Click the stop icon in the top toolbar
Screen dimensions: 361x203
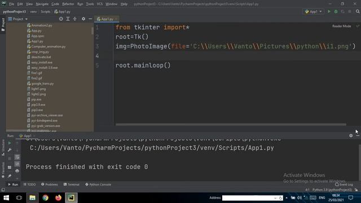350,11
